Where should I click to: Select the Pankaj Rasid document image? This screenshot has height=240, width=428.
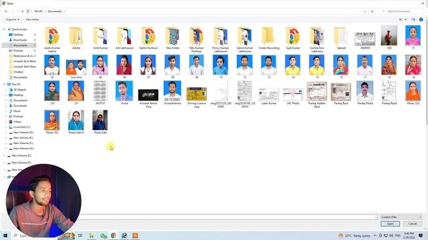coord(389,93)
